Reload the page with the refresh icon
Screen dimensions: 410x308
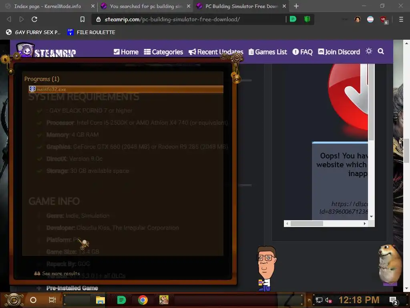click(34, 19)
